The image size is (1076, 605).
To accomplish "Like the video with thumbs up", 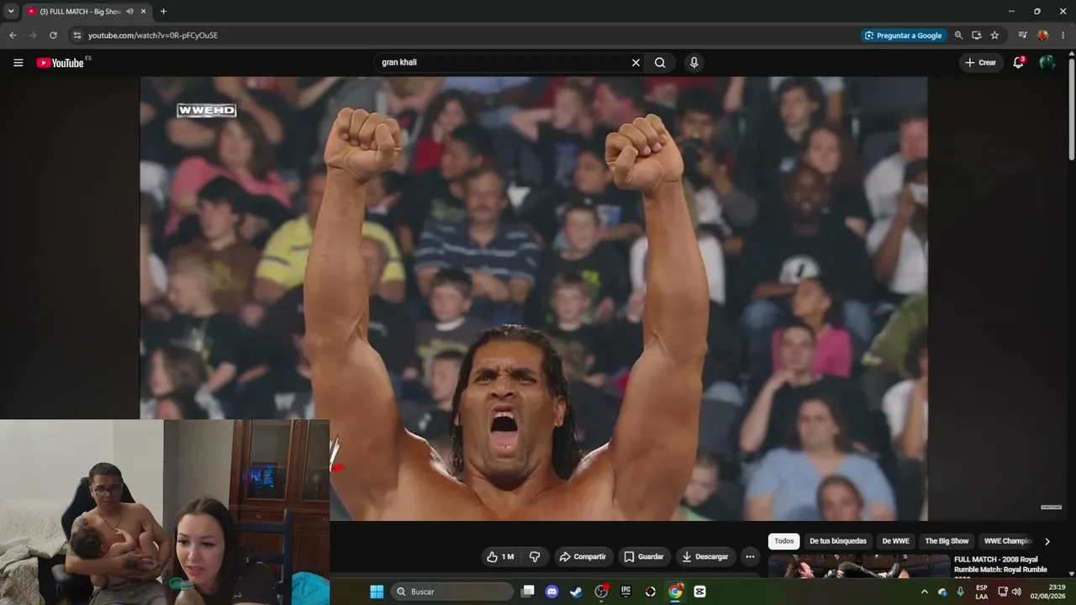I will (501, 556).
